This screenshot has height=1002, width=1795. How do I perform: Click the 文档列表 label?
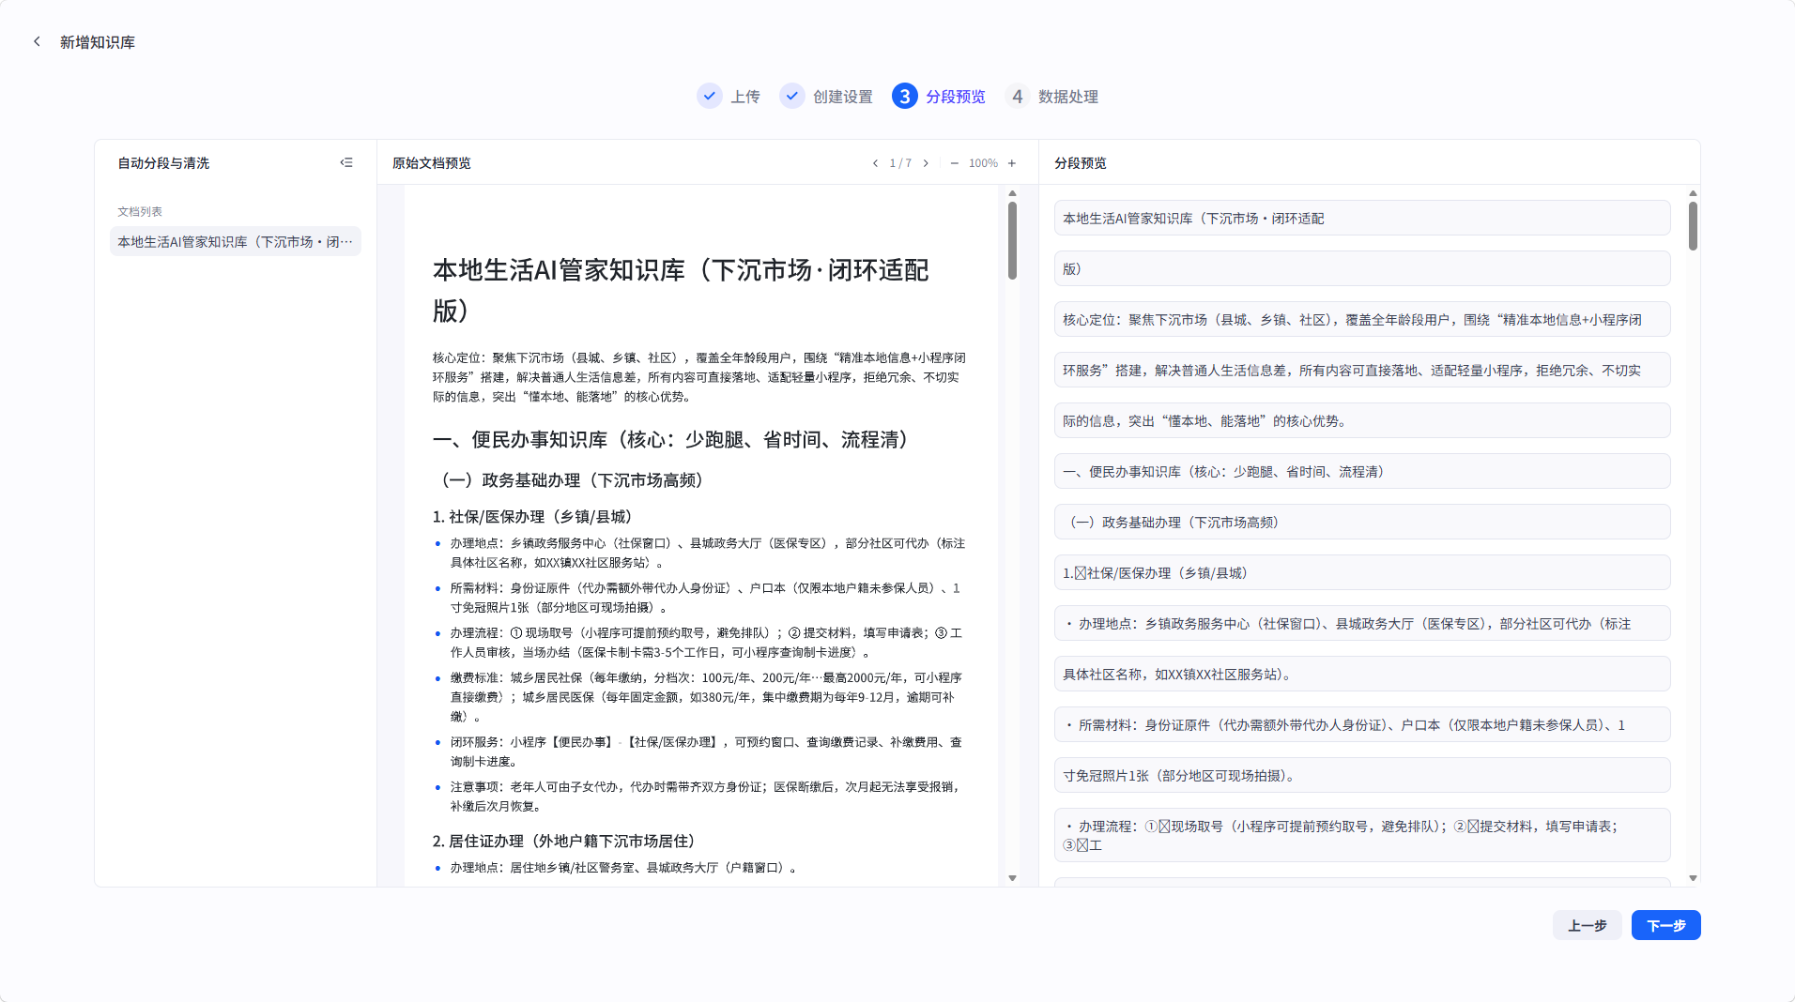(140, 211)
